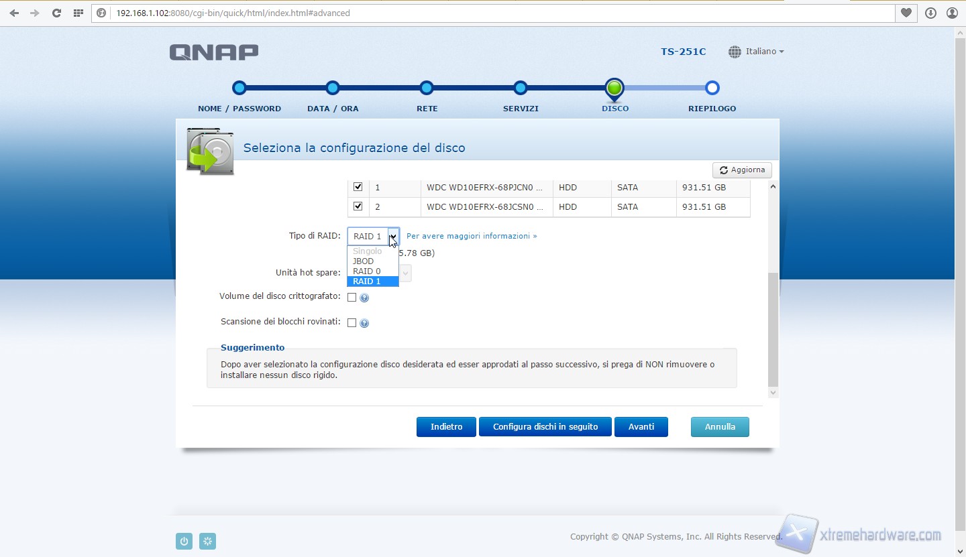Viewport: 966px width, 557px height.
Task: Enable Volume del disco crittografato checkbox
Action: coord(352,297)
